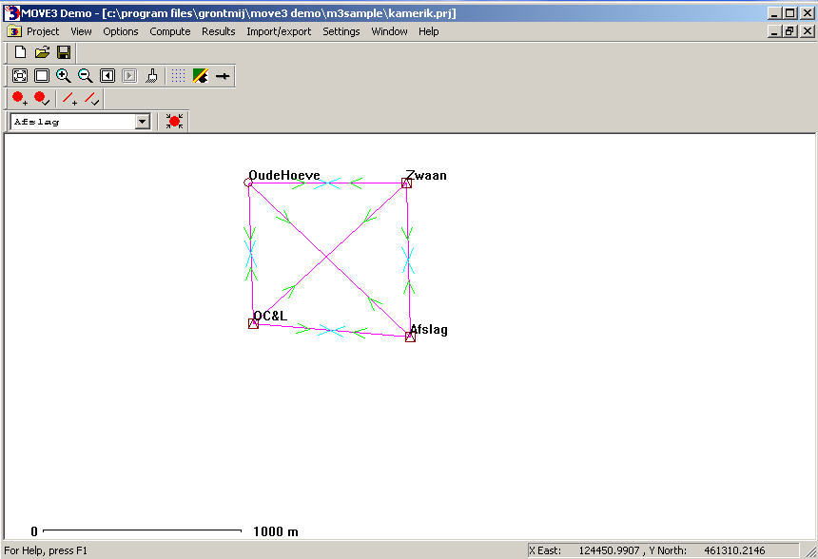The image size is (818, 559).
Task: Click the Zwaan station label
Action: pos(426,175)
